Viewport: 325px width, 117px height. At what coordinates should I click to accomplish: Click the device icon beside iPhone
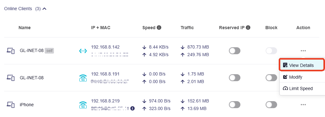click(x=11, y=105)
